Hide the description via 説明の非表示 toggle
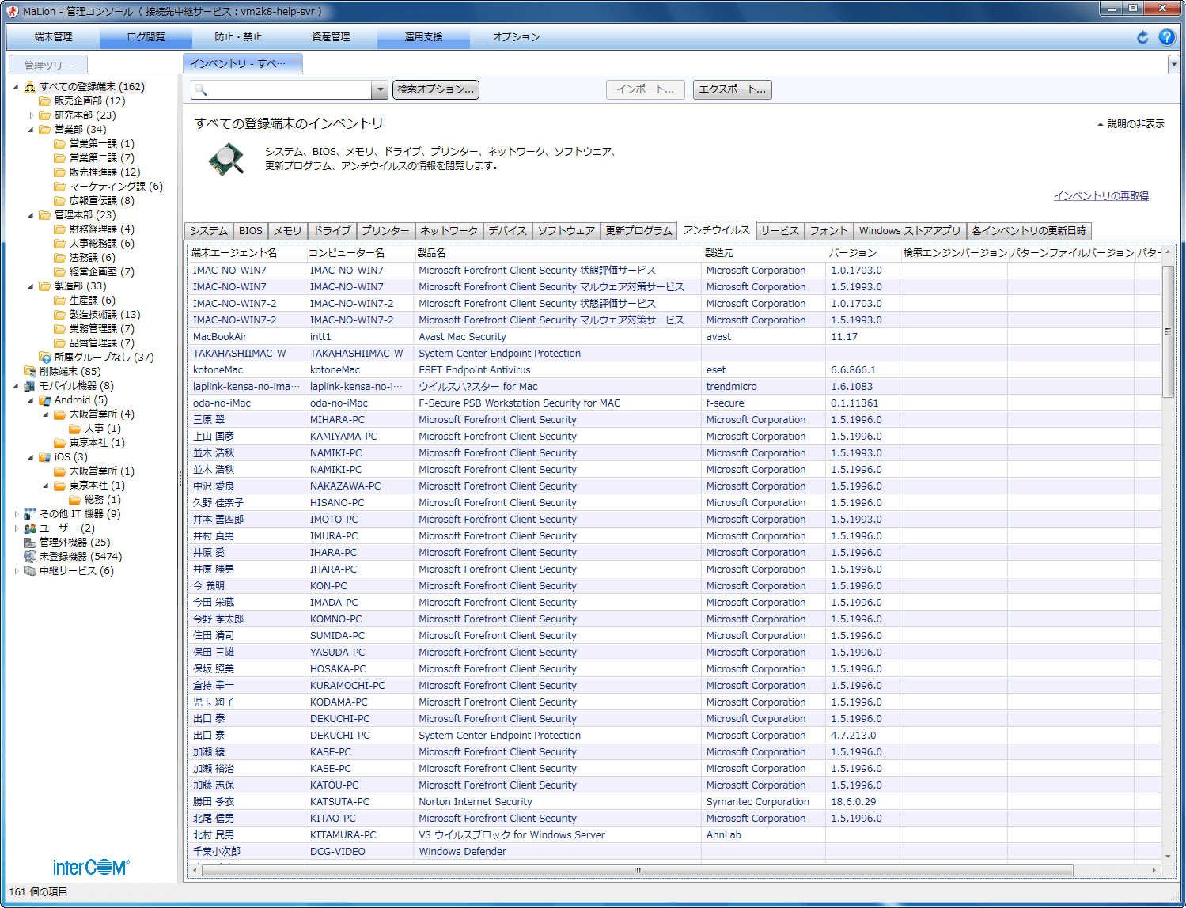This screenshot has height=908, width=1186. click(x=1131, y=124)
